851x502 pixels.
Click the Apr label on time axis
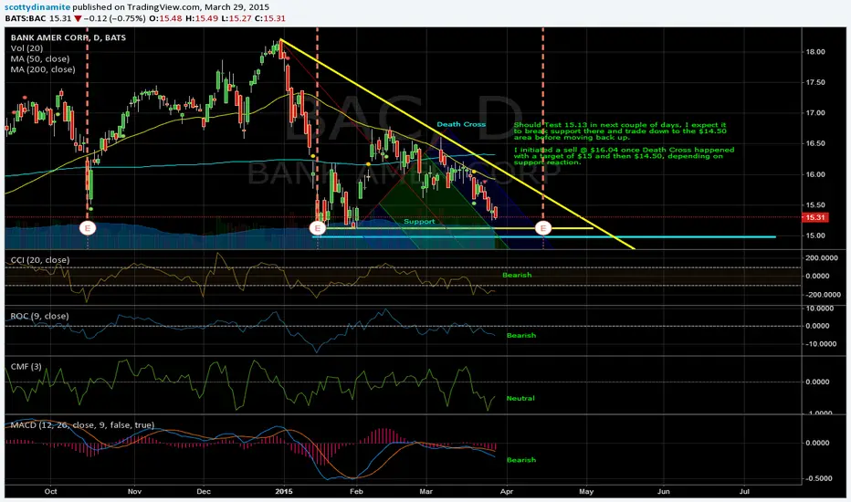click(x=507, y=491)
